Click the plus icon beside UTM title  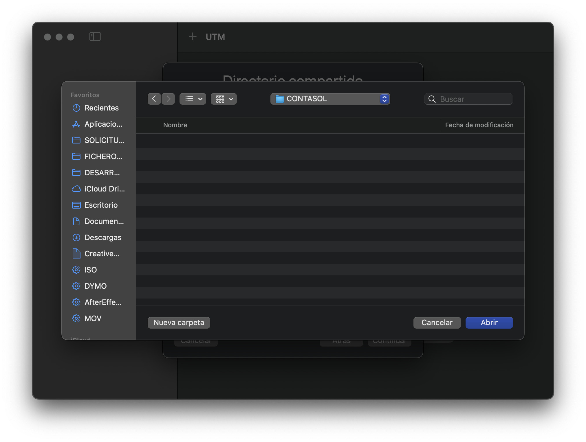(193, 36)
